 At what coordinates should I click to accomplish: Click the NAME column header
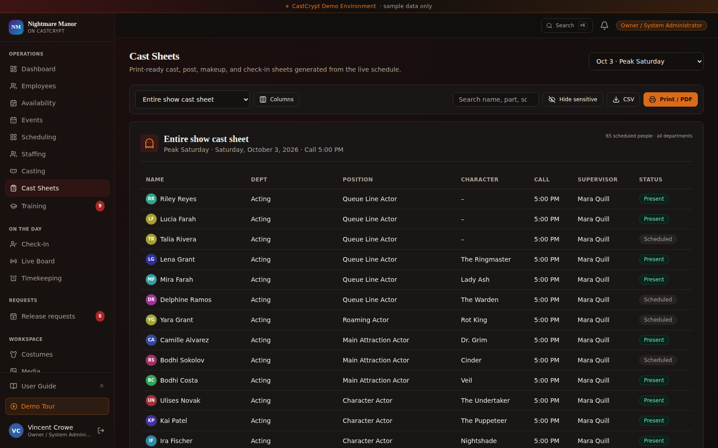click(155, 180)
